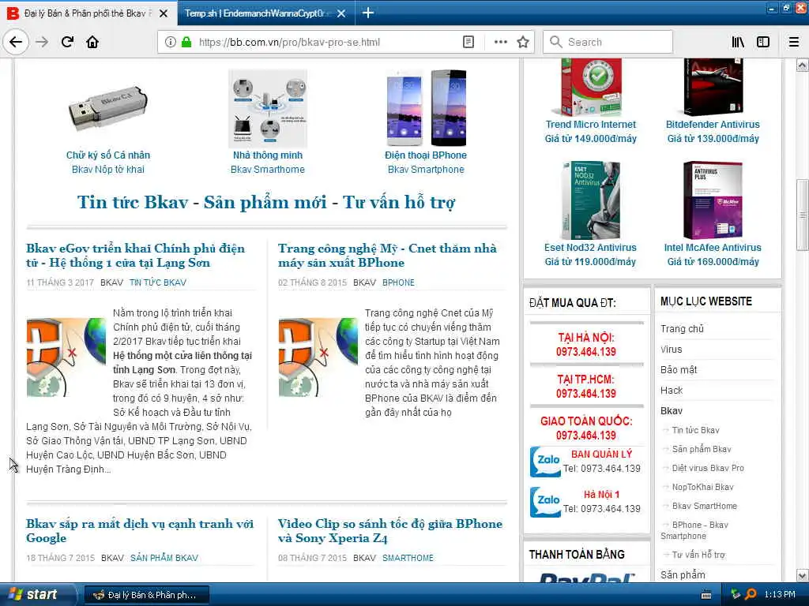Image resolution: width=809 pixels, height=606 pixels.
Task: Click thumbnail of Cnet BPhone article
Action: tap(318, 357)
